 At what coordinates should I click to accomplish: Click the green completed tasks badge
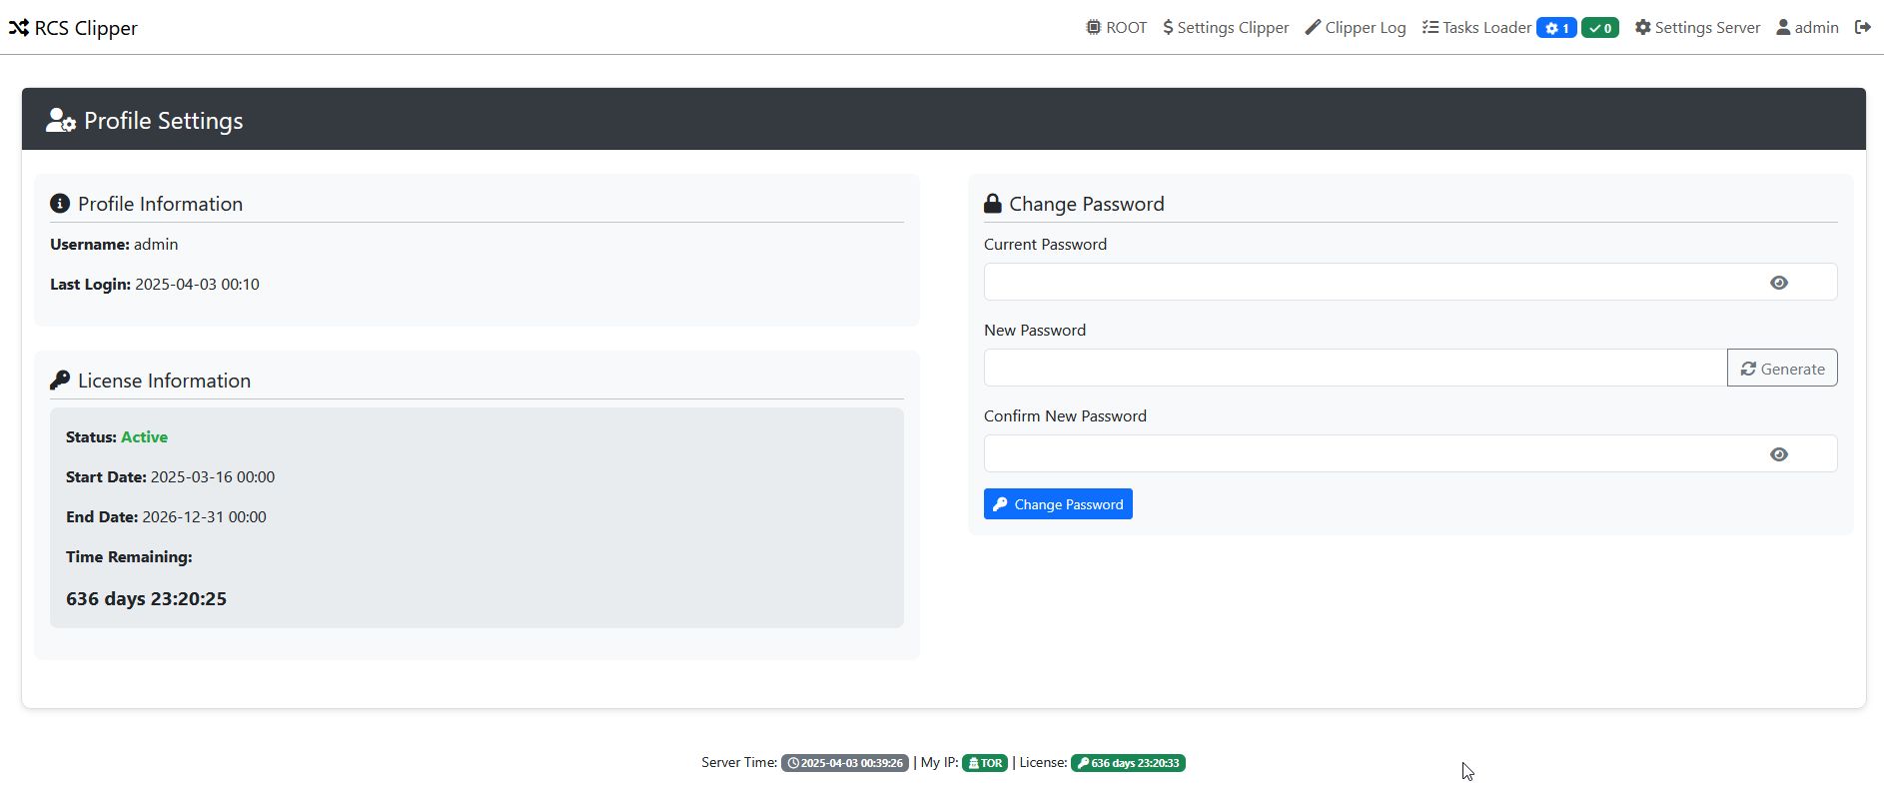coord(1600,28)
